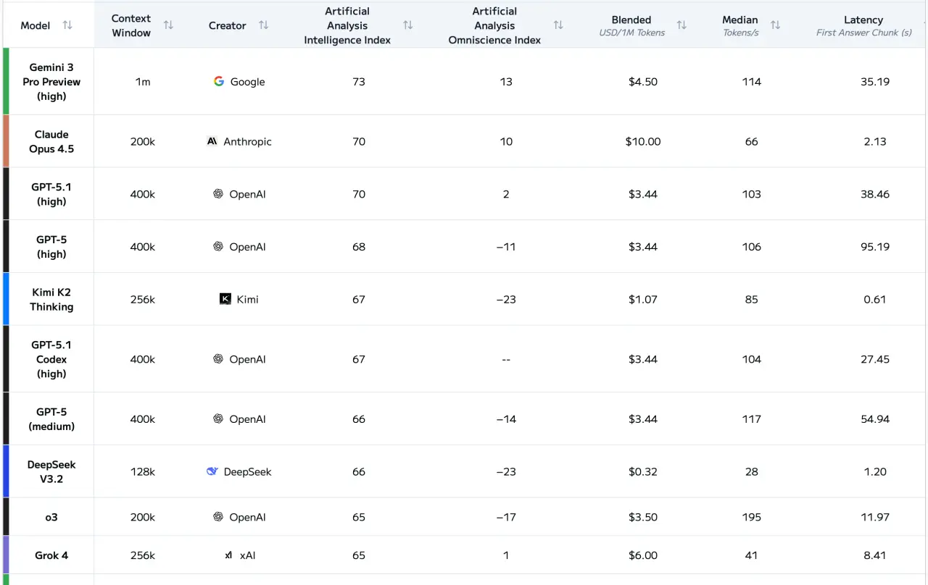Select the DeepSeek V3.2 model name

click(51, 471)
